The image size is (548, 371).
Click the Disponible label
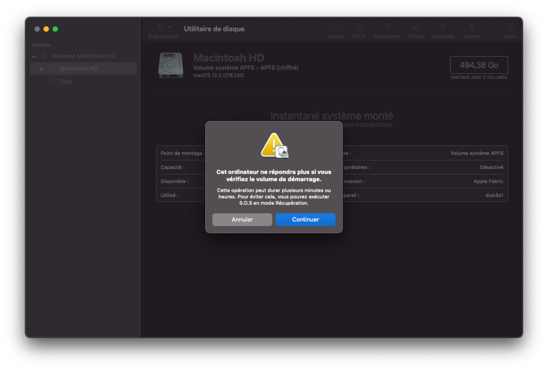click(x=174, y=181)
